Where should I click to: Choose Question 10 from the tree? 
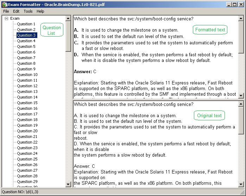27,75
